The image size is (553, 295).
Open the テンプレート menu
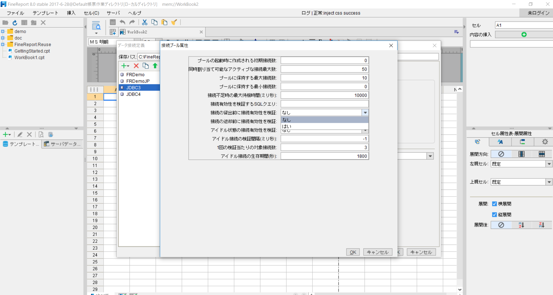click(x=45, y=13)
